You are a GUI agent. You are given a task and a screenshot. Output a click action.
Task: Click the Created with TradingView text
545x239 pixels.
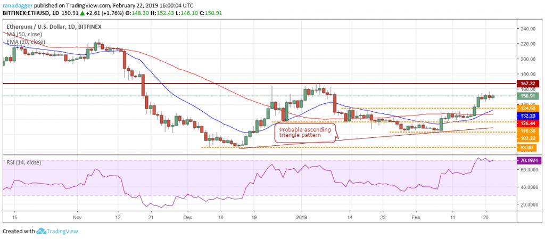(x=19, y=231)
